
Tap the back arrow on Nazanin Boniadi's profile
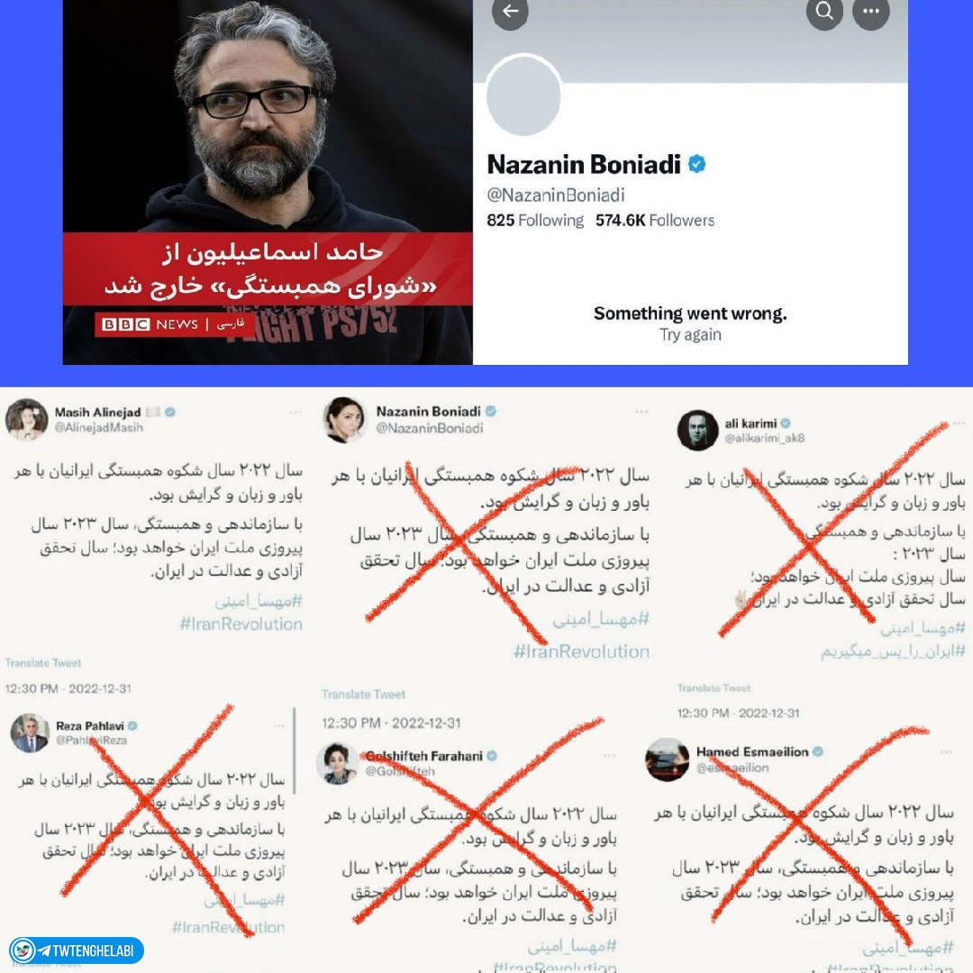(510, 11)
